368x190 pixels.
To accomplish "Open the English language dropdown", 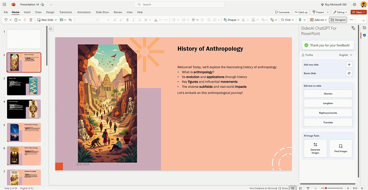I will [x=345, y=55].
